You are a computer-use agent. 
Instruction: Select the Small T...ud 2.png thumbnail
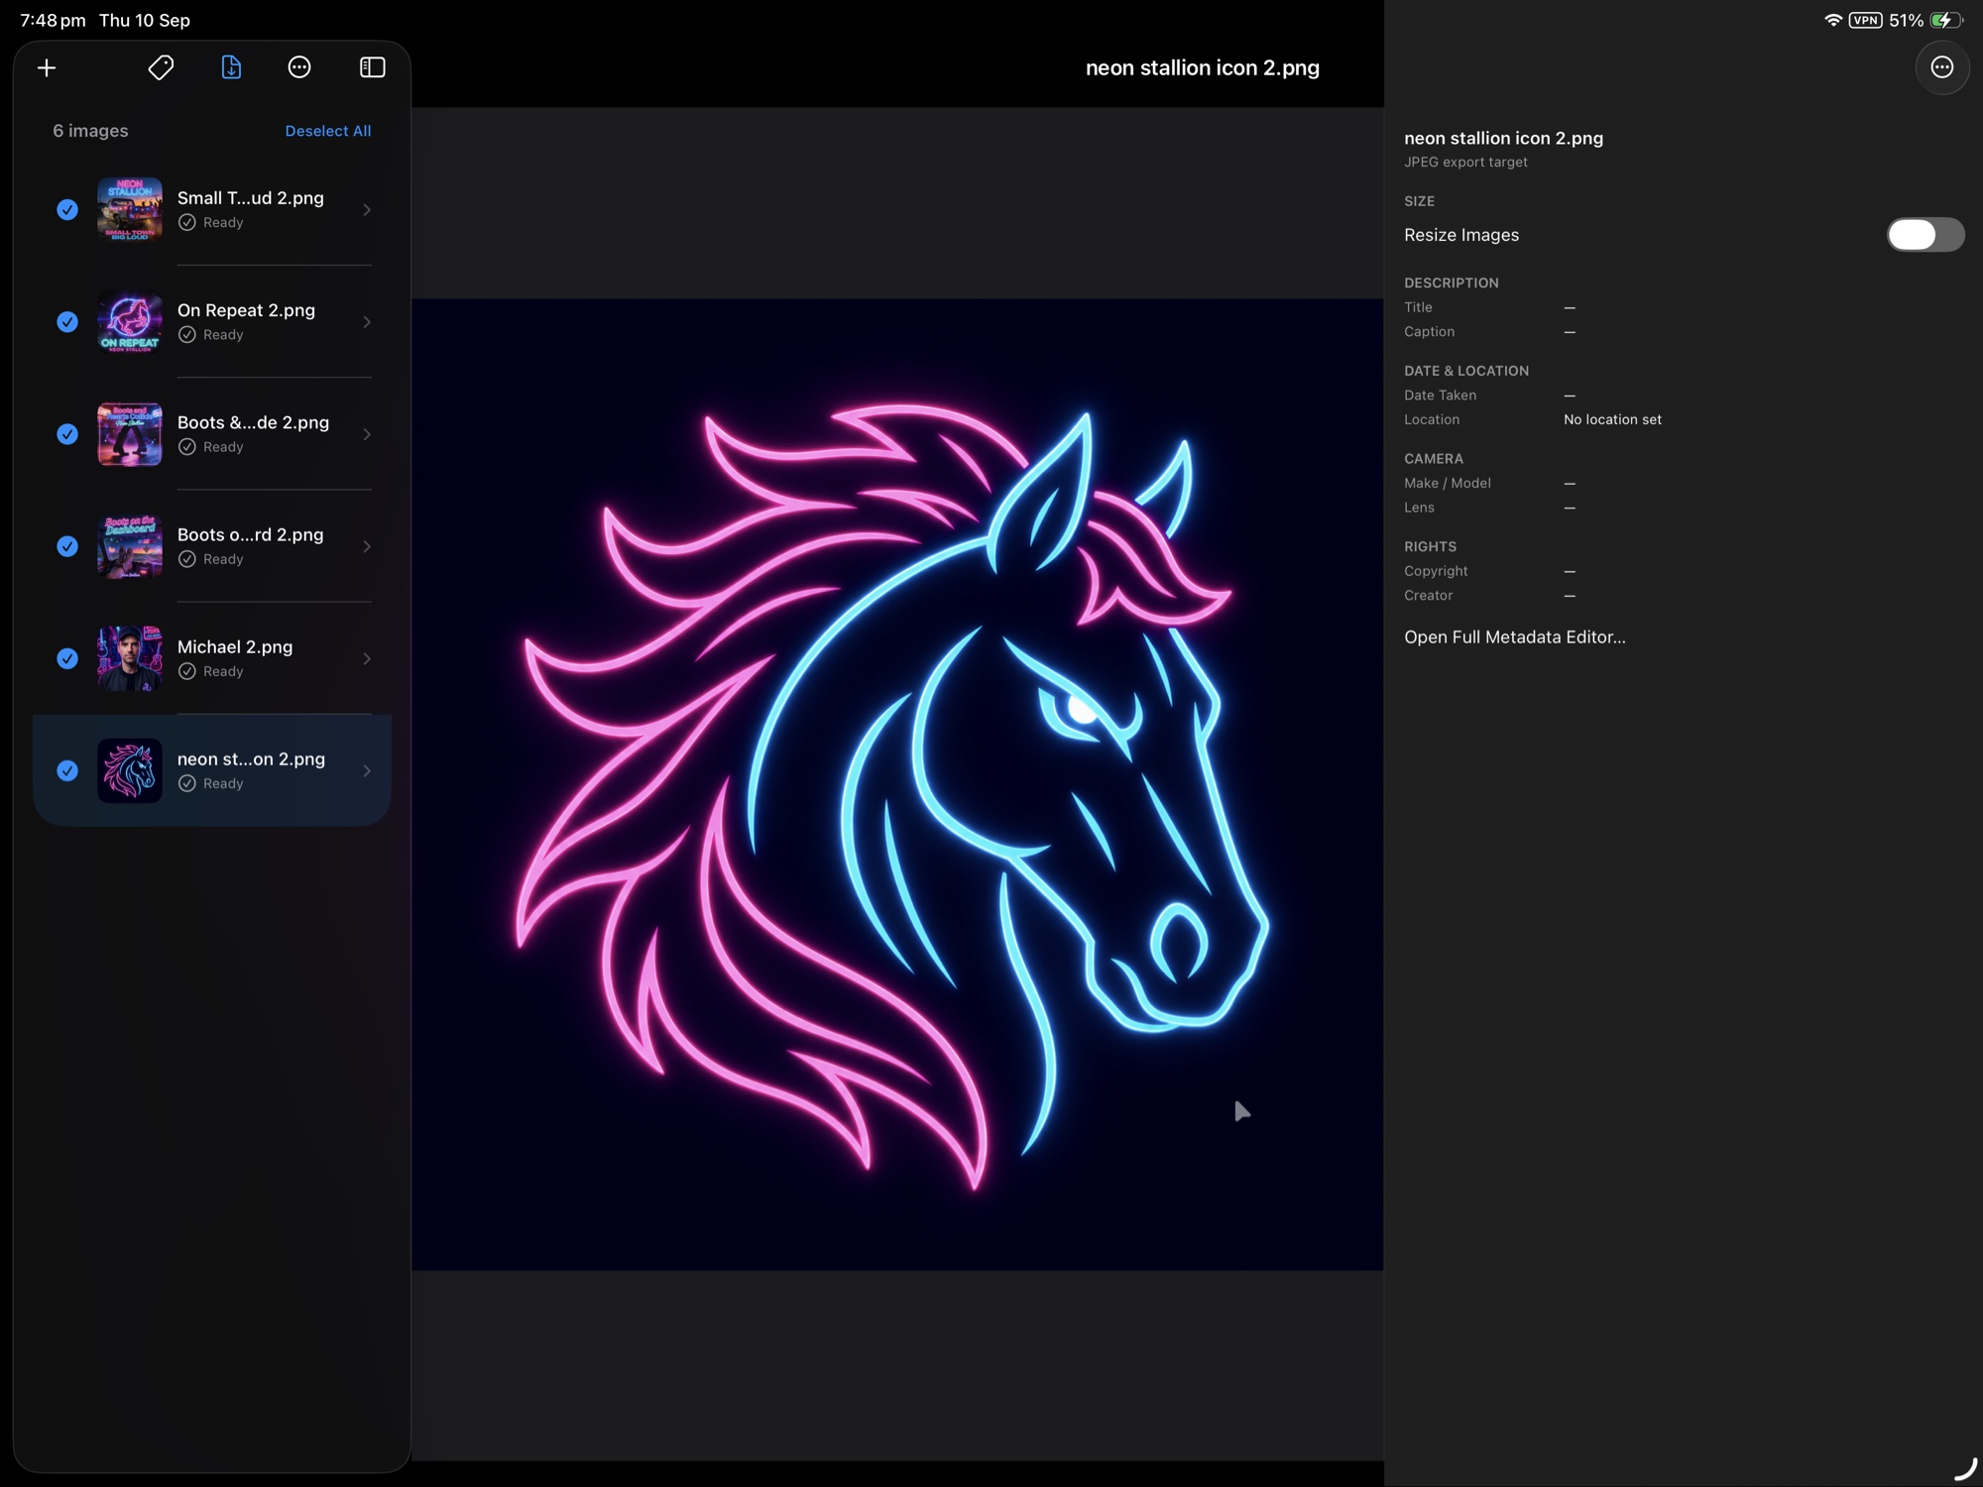coord(130,209)
